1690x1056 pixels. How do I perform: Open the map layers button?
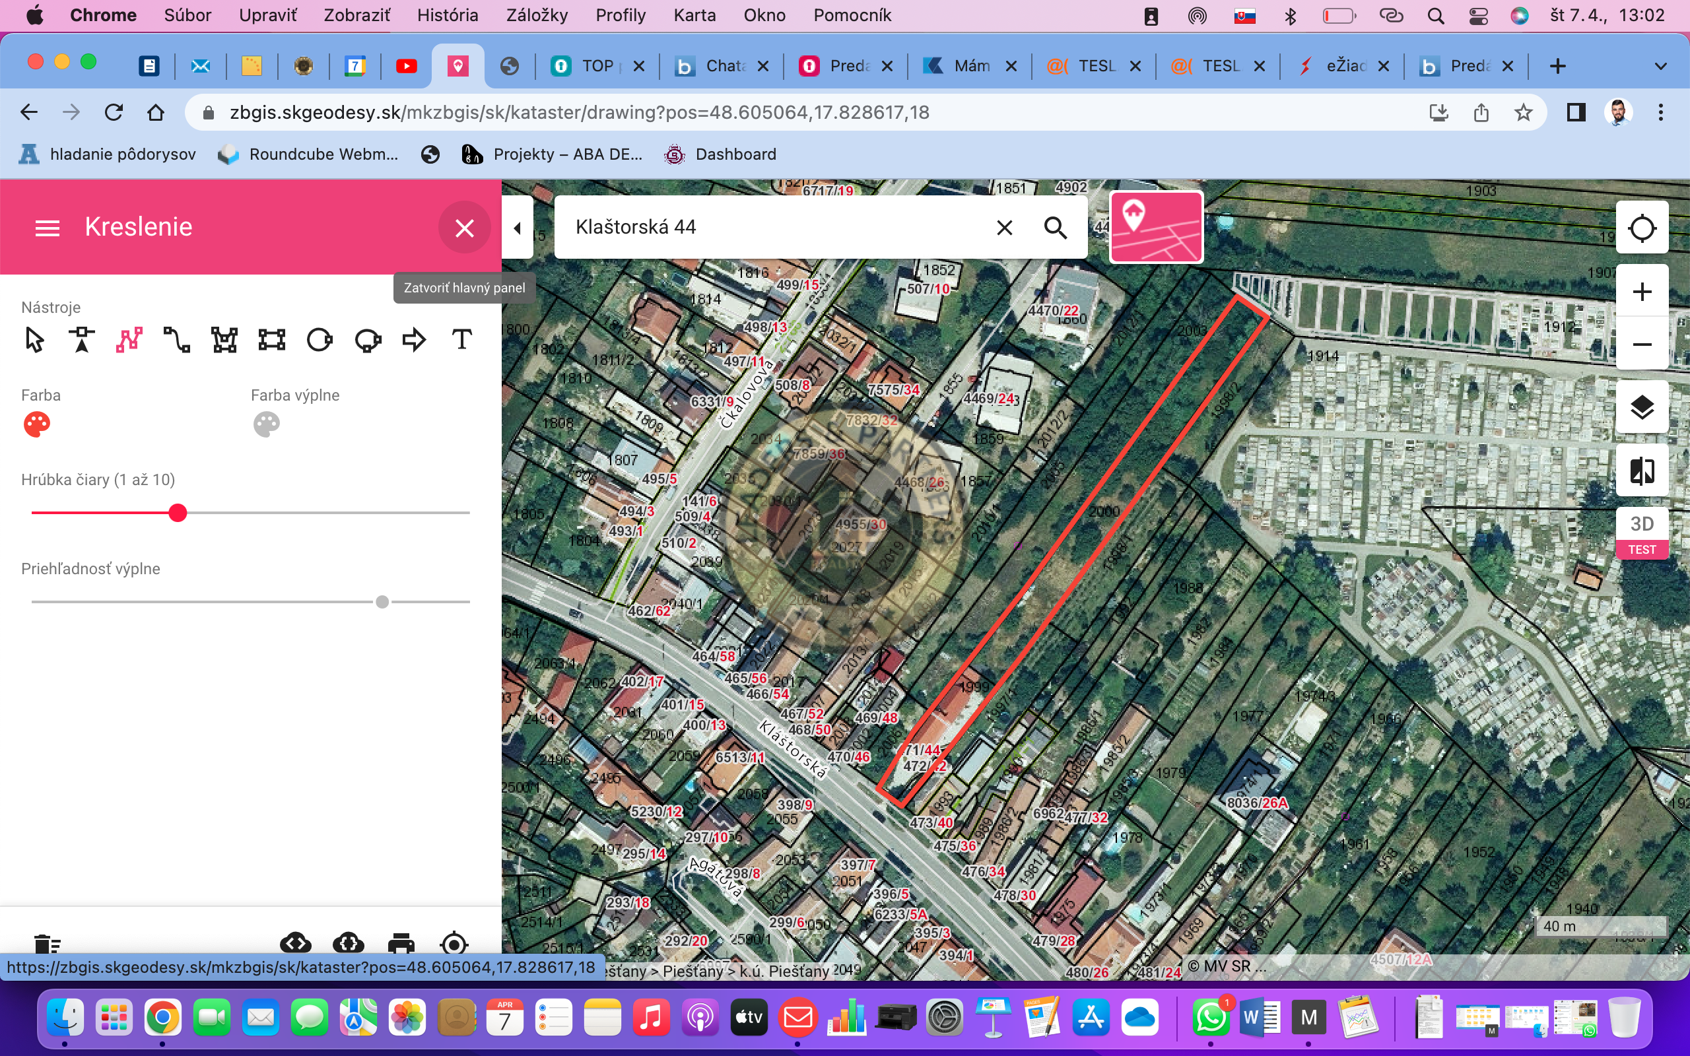click(x=1642, y=407)
